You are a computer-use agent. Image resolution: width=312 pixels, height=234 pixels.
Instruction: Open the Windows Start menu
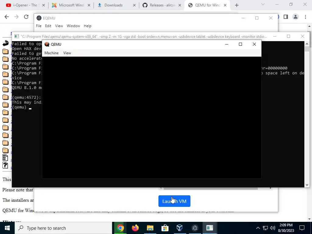coord(7,228)
